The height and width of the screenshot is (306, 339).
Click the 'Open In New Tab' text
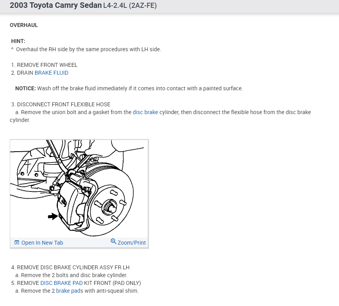[42, 243]
